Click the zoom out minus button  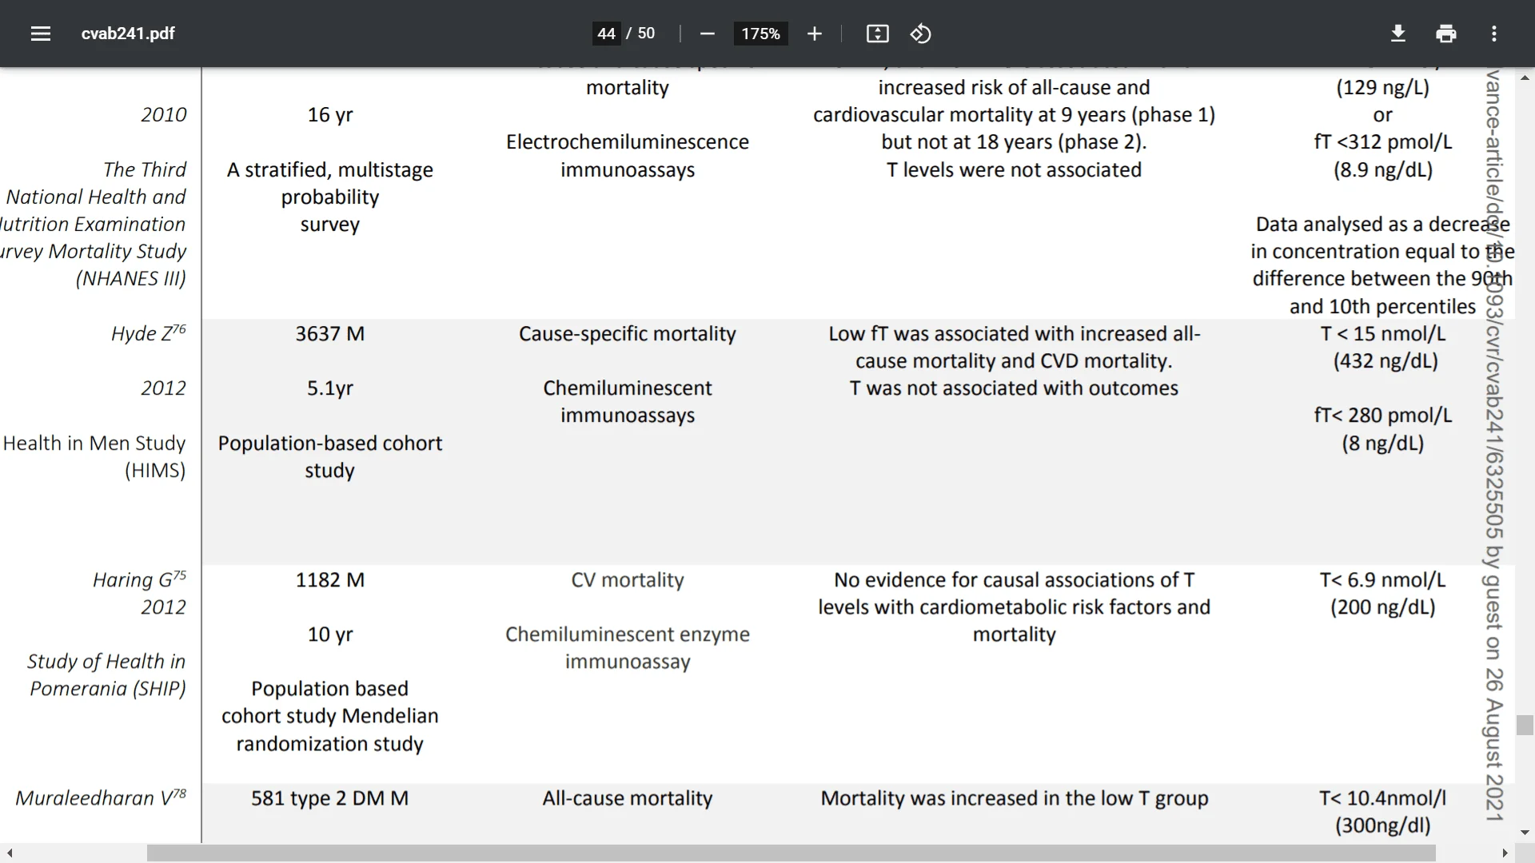pos(707,34)
